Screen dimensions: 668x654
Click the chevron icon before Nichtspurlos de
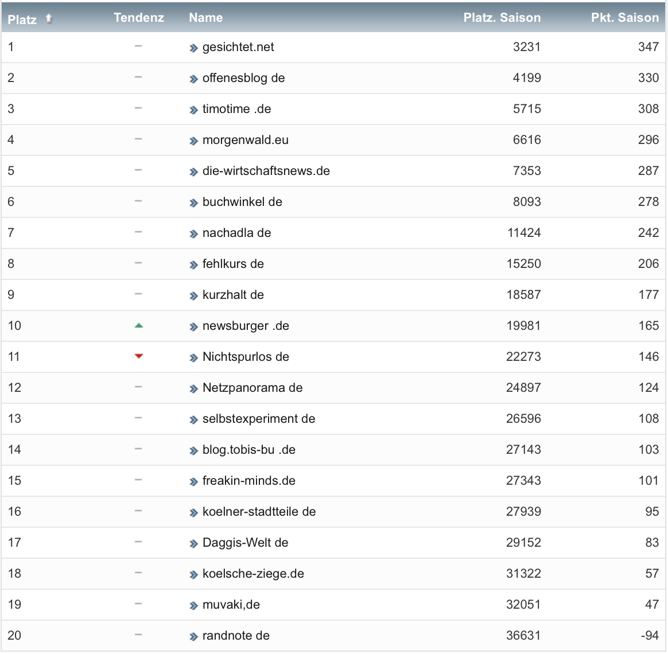click(x=194, y=358)
